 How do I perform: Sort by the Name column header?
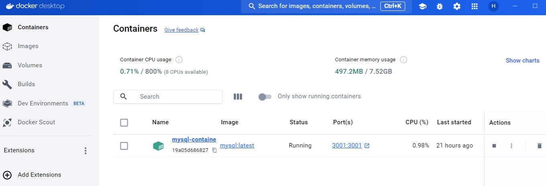pos(160,122)
